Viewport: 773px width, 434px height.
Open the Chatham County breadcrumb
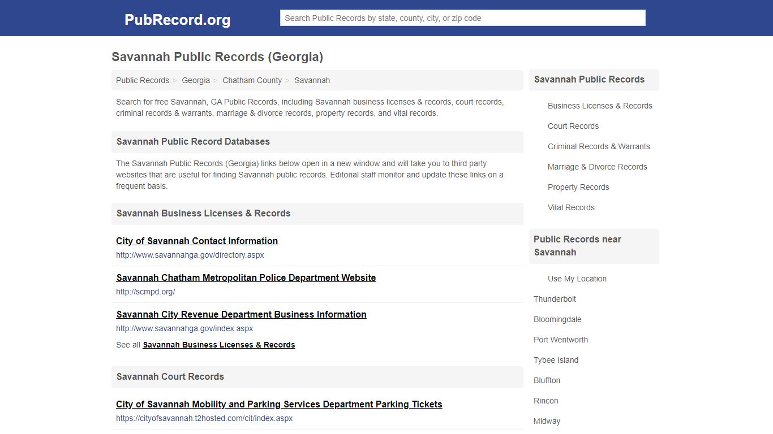[x=252, y=80]
